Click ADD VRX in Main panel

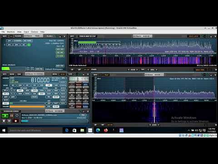pos(60,49)
